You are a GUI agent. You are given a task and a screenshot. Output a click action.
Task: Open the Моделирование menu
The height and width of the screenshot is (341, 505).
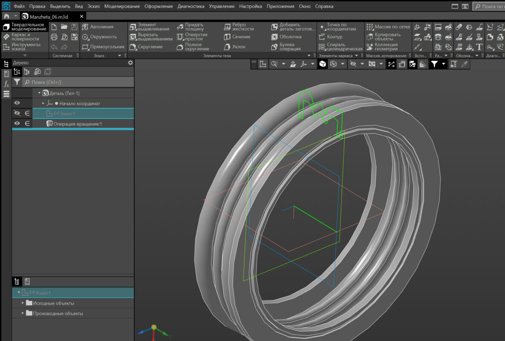[x=122, y=6]
